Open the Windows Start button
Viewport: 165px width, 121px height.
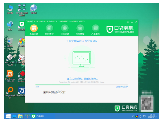coord(8,116)
